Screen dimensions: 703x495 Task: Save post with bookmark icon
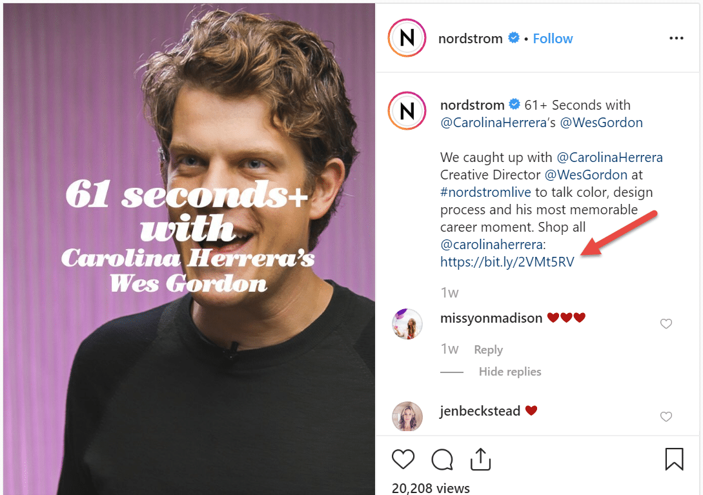[x=674, y=460]
